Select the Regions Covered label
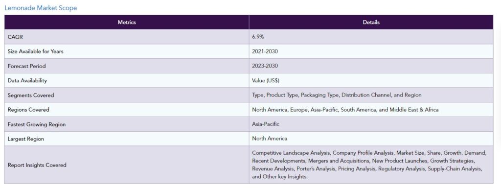501x191 pixels. point(28,110)
